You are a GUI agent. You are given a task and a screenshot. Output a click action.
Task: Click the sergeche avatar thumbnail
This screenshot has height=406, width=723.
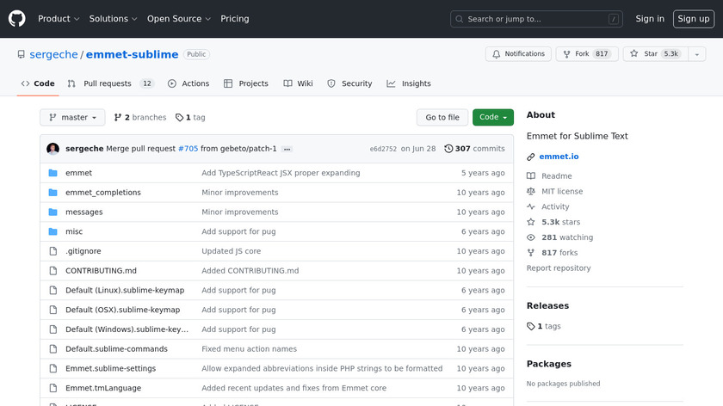tap(53, 149)
